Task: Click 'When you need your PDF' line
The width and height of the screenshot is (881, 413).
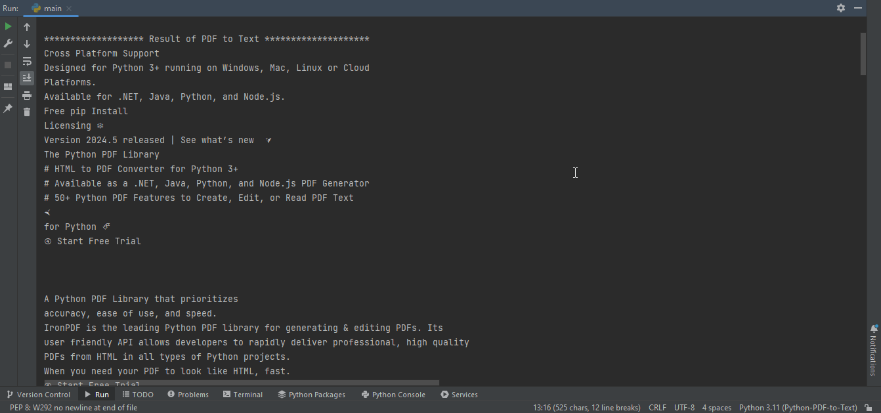Action: click(x=167, y=372)
